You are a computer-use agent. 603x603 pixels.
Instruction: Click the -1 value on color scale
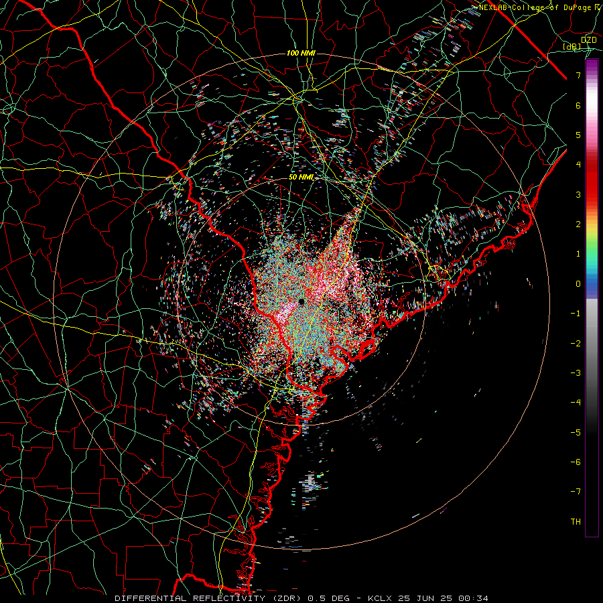coord(576,314)
